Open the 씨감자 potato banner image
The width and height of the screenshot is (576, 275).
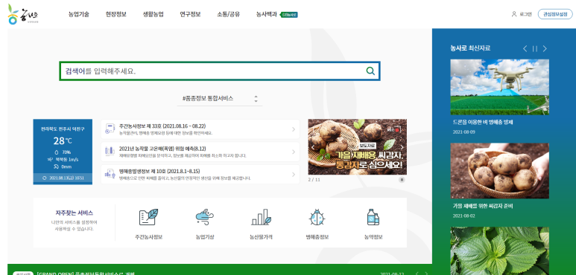[358, 147]
